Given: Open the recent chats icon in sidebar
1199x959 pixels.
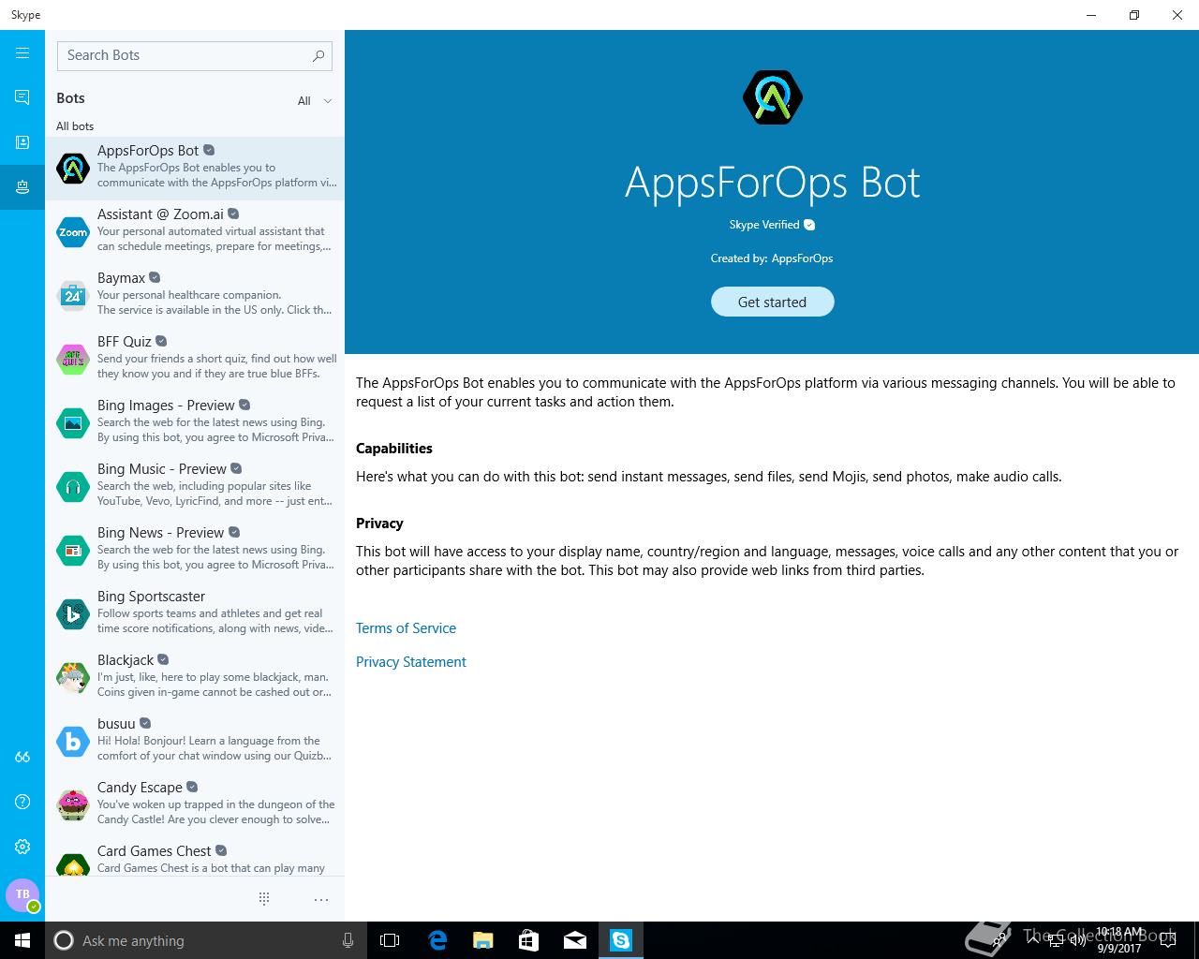Looking at the screenshot, I should (x=22, y=97).
